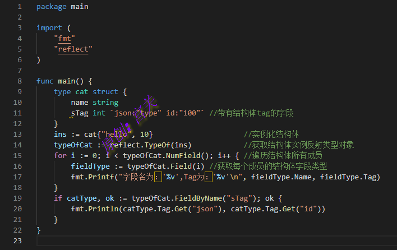Click the "reflect" import string

[x=73, y=49]
